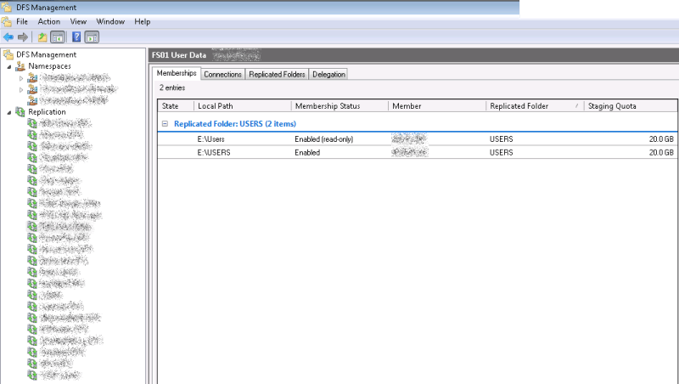The width and height of the screenshot is (679, 384).
Task: Switch to the Delegation tab
Action: (328, 74)
